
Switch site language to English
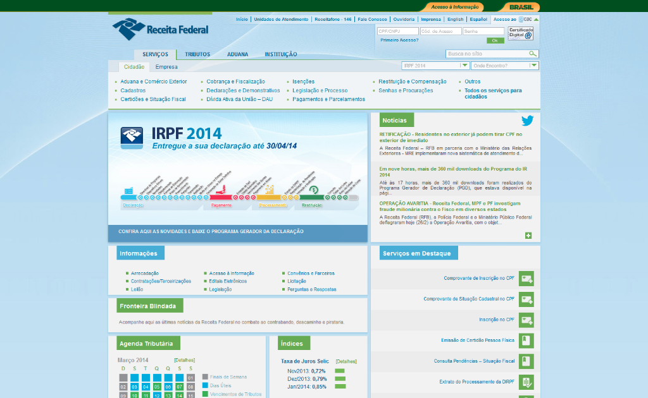456,20
